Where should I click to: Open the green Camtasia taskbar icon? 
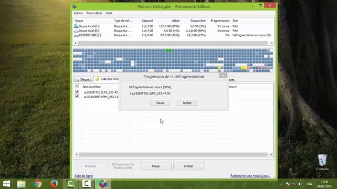tap(70, 184)
